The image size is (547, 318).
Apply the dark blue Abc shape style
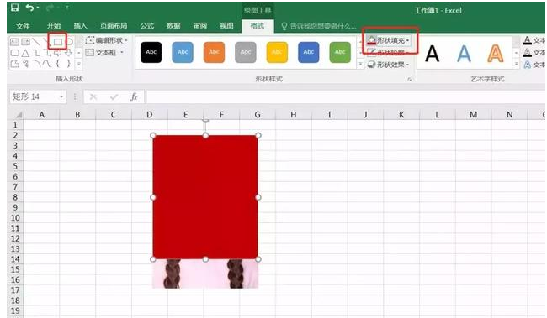308,52
